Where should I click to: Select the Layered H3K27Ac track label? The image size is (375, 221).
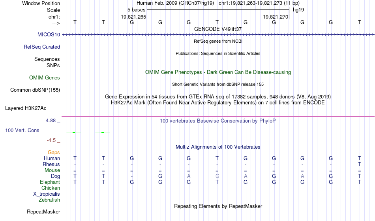click(x=26, y=108)
